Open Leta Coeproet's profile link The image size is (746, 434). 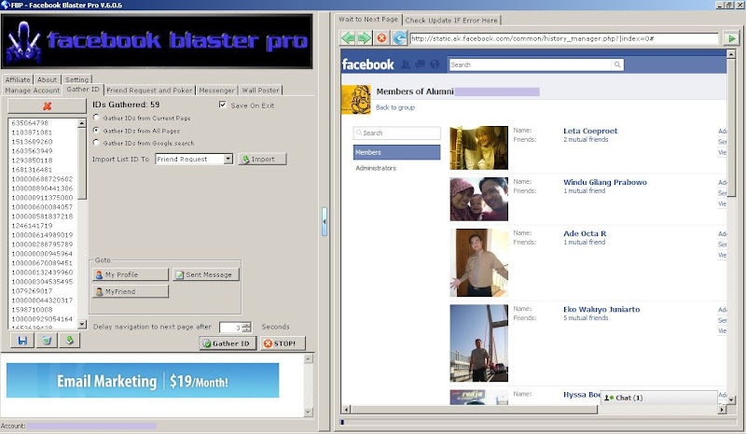[x=590, y=131]
